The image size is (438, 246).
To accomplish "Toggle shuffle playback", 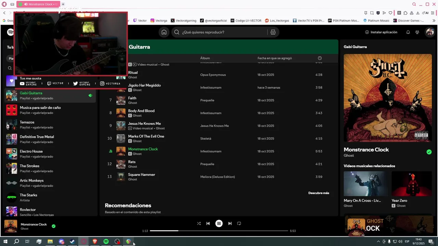I will pos(199,223).
